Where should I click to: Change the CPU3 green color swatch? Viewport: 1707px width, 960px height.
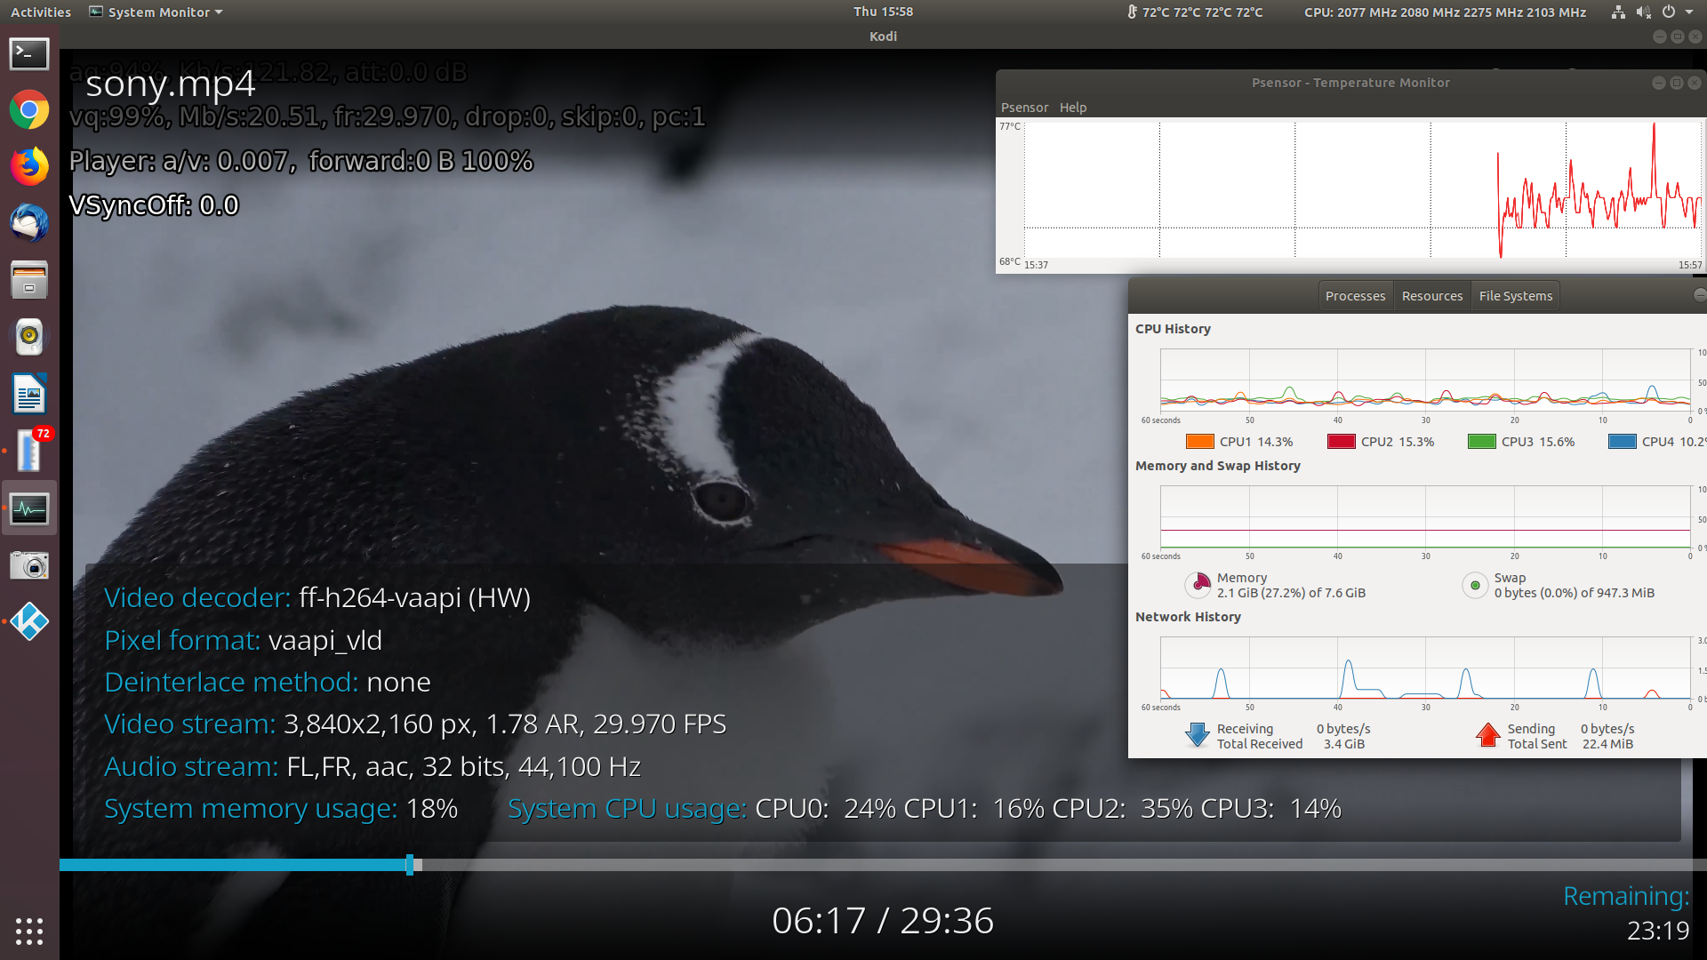pos(1481,442)
